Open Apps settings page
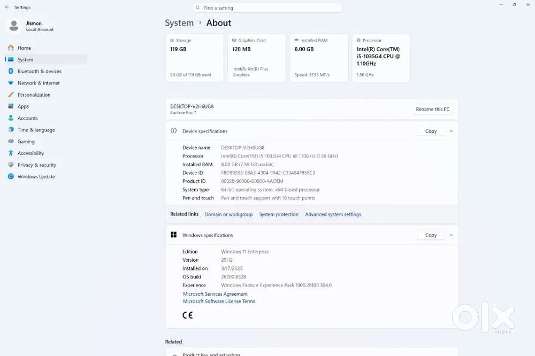Viewport: 535px width, 356px height. [46, 106]
